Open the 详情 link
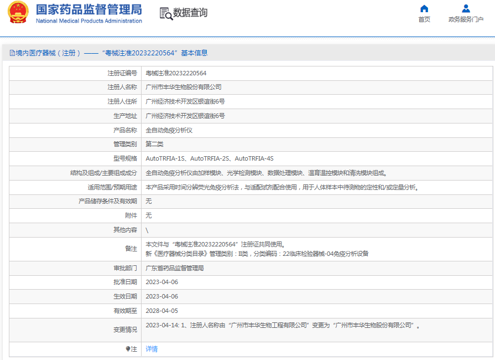This screenshot has width=495, height=360. (x=152, y=349)
